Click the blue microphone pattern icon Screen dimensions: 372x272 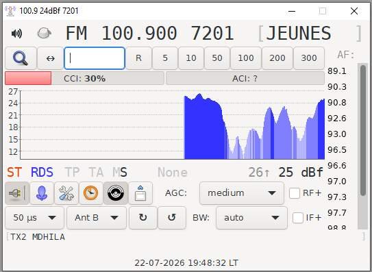tap(42, 193)
